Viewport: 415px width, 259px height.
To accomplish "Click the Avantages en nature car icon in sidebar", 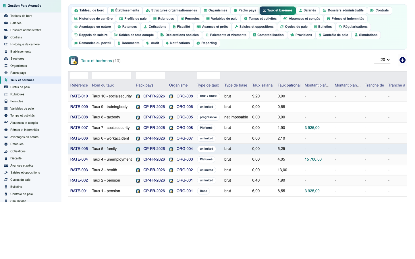I will (6, 137).
